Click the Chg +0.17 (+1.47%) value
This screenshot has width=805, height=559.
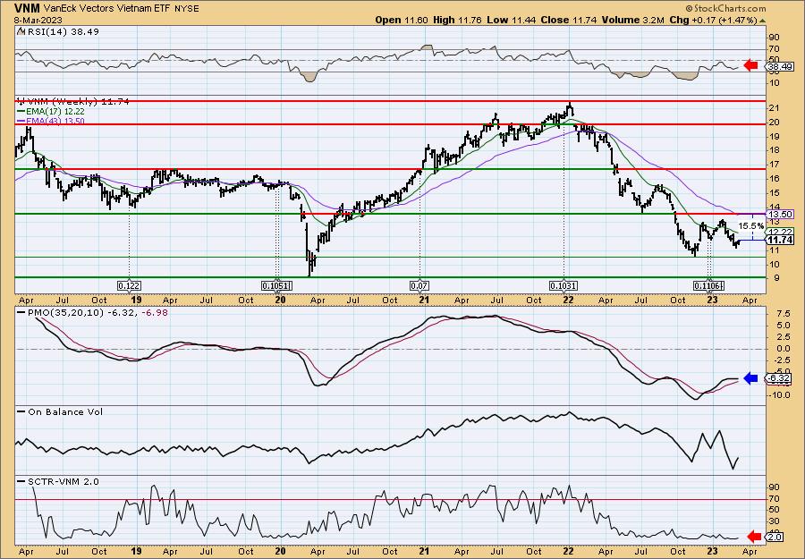(x=713, y=20)
